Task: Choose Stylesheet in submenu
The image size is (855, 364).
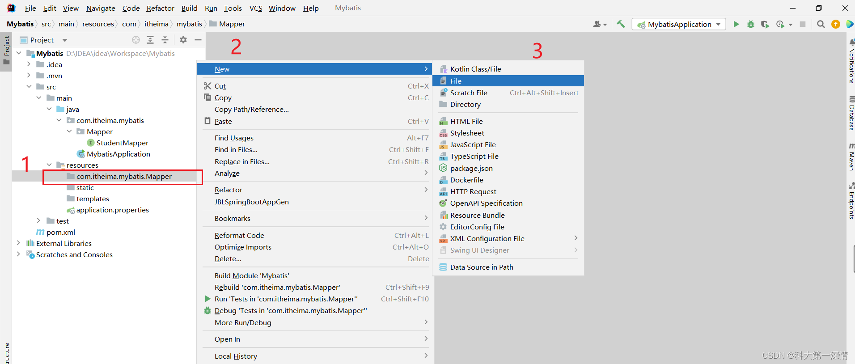Action: [508, 133]
